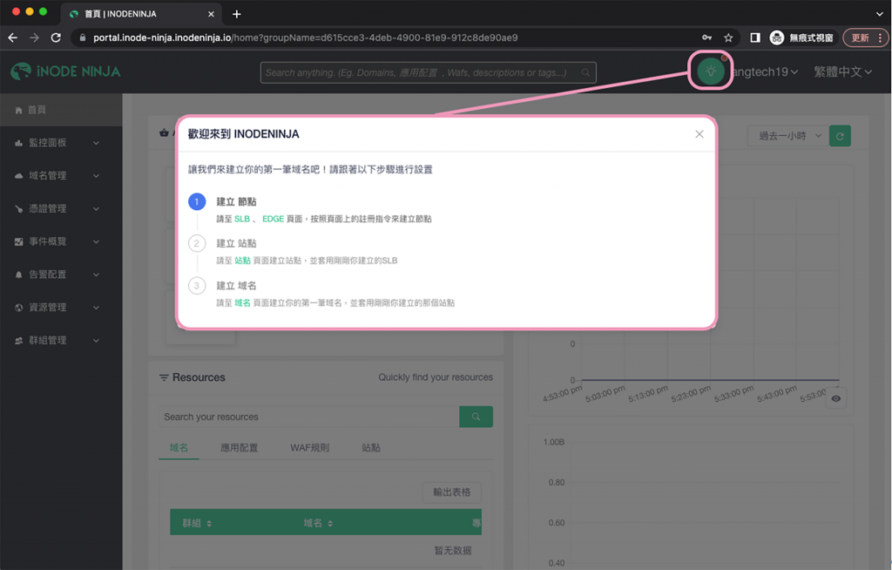Screen dimensions: 892x570
Task: Go to 首頁 in the sidebar
Action: 61,110
